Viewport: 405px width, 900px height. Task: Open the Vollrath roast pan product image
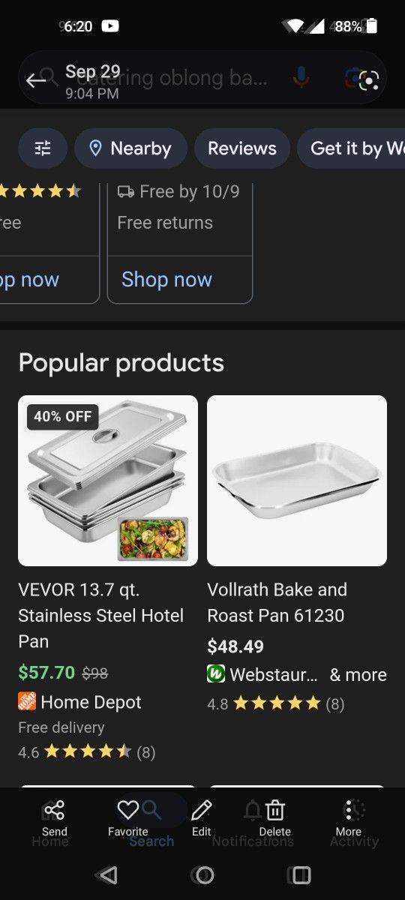pyautogui.click(x=297, y=481)
